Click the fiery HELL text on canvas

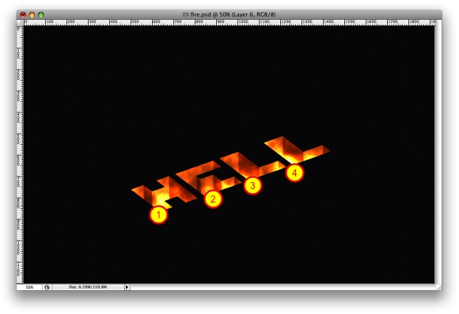point(230,172)
